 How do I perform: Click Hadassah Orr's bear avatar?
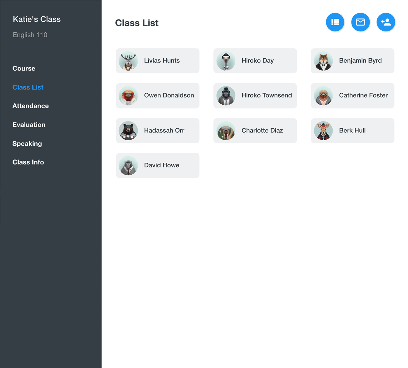pos(128,131)
